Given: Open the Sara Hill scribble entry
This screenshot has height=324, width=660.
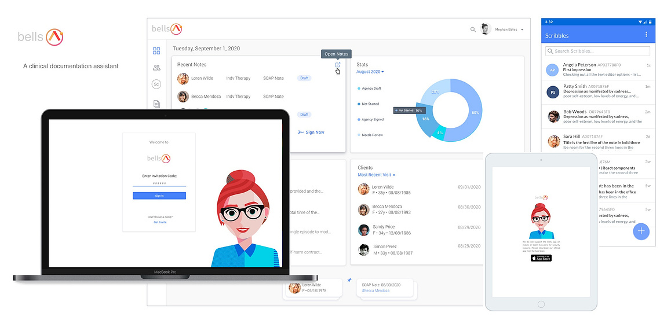Looking at the screenshot, I should pyautogui.click(x=598, y=141).
